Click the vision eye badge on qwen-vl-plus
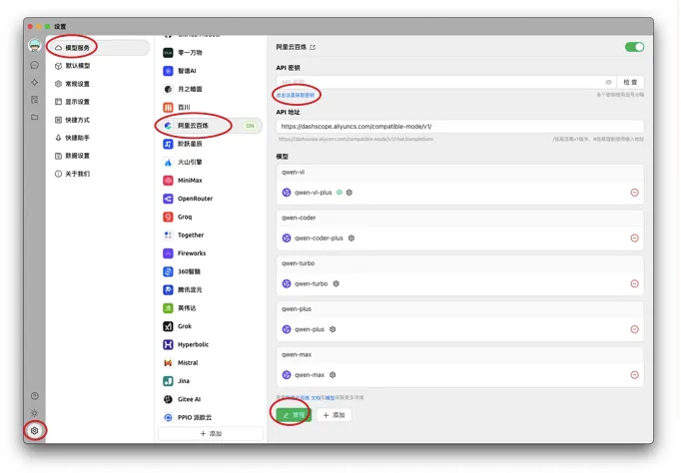This screenshot has height=473, width=681. pos(340,193)
